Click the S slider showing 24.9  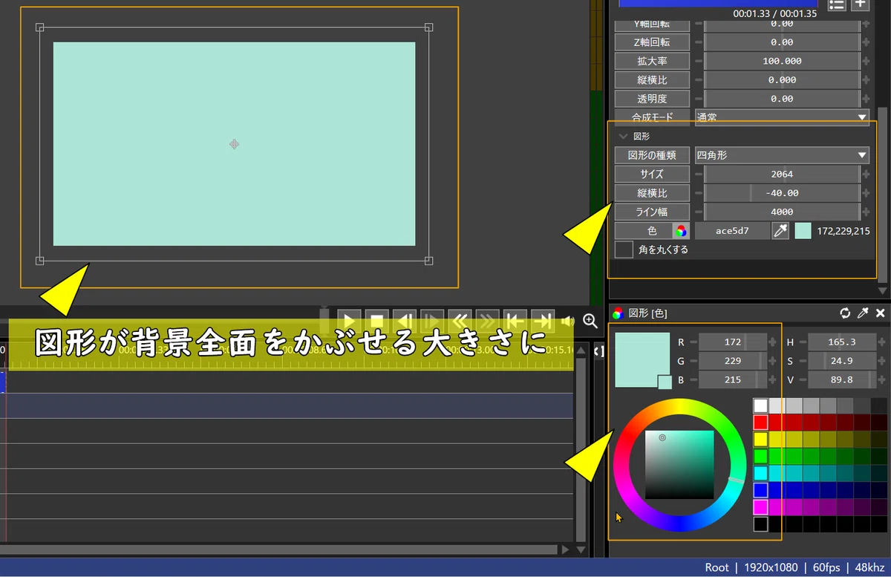(842, 361)
